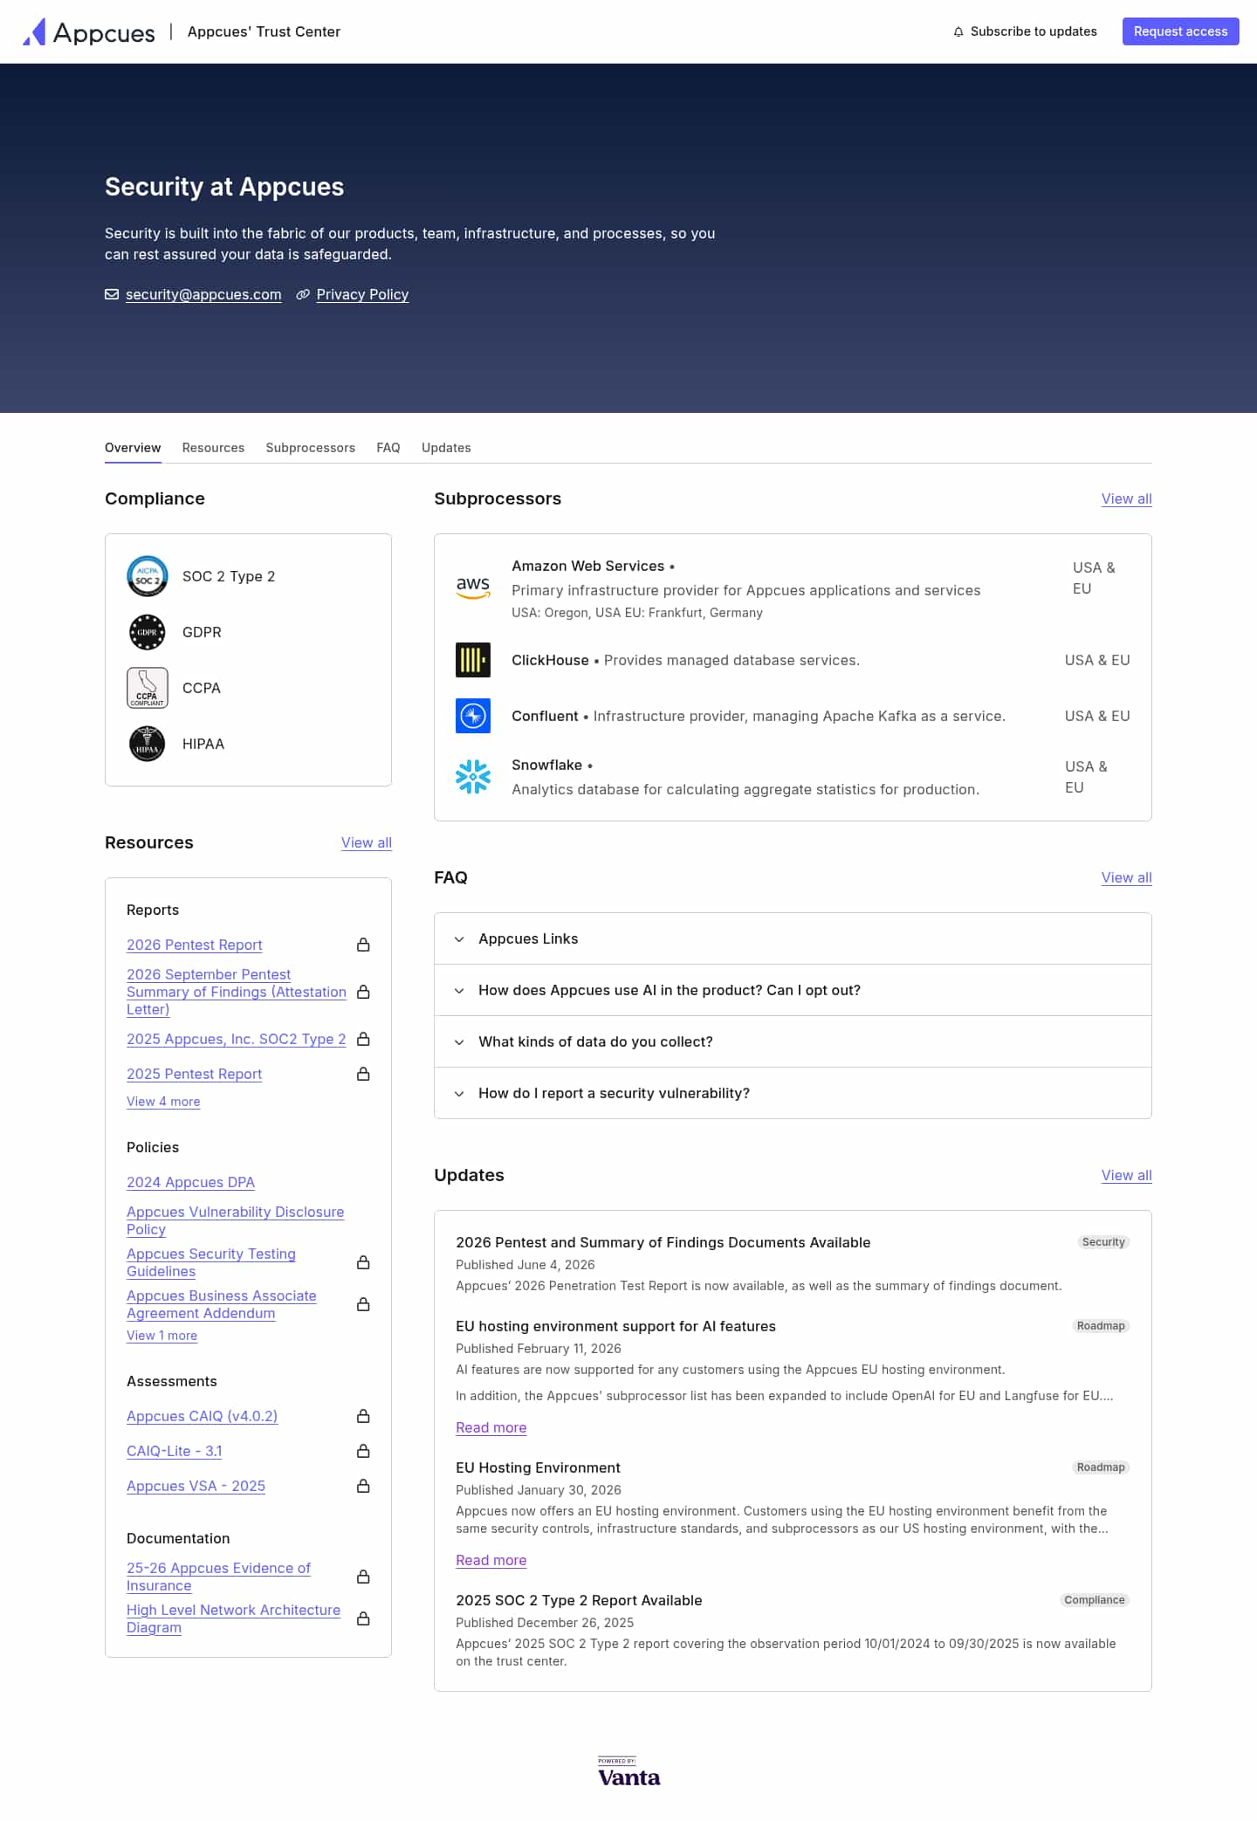The image size is (1257, 1821).
Task: Click the Appcues logo icon
Action: tap(34, 31)
